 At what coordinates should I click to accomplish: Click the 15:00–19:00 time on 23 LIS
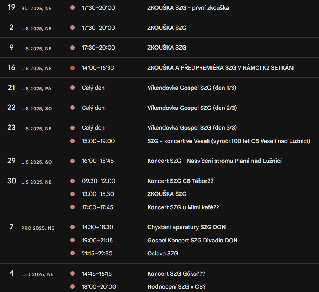pos(98,141)
